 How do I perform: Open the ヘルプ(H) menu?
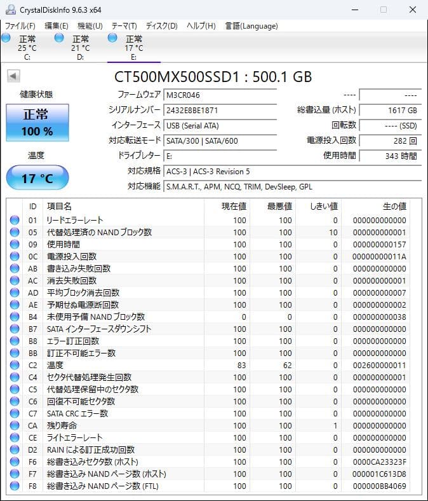201,26
